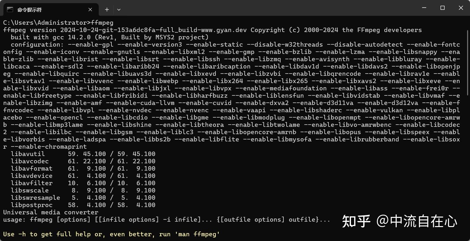Click the 知乎 @中流自在心 watermark
This screenshot has width=470, height=241.
(399, 221)
